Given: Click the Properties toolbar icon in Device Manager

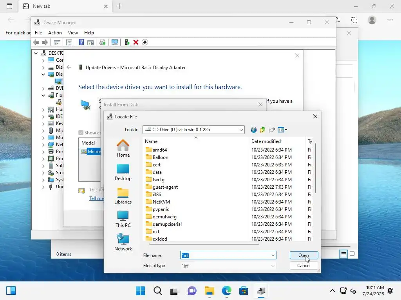Looking at the screenshot, I should coord(69,42).
